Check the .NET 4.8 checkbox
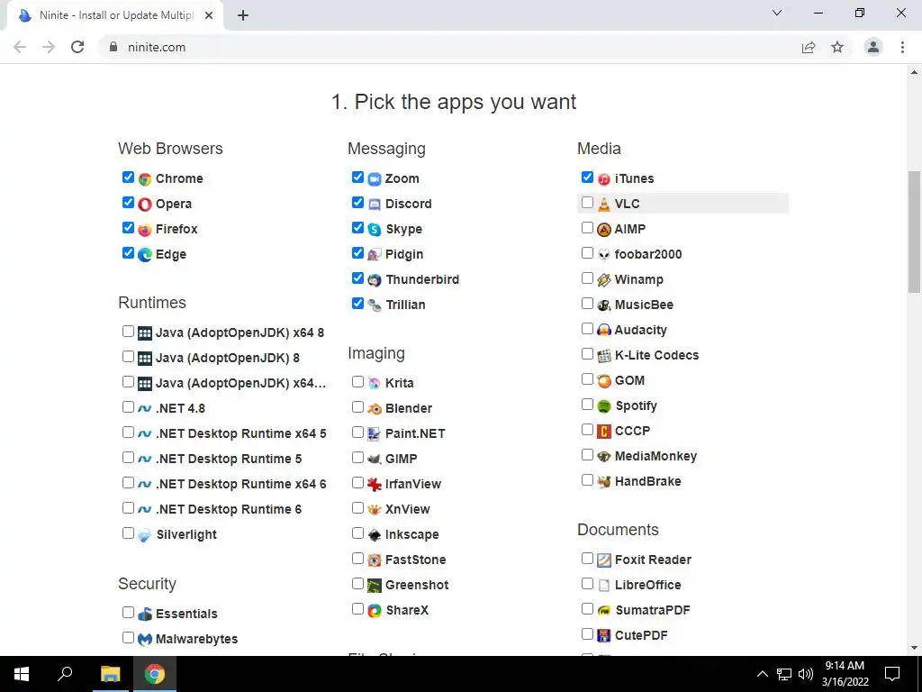922x692 pixels. tap(128, 406)
